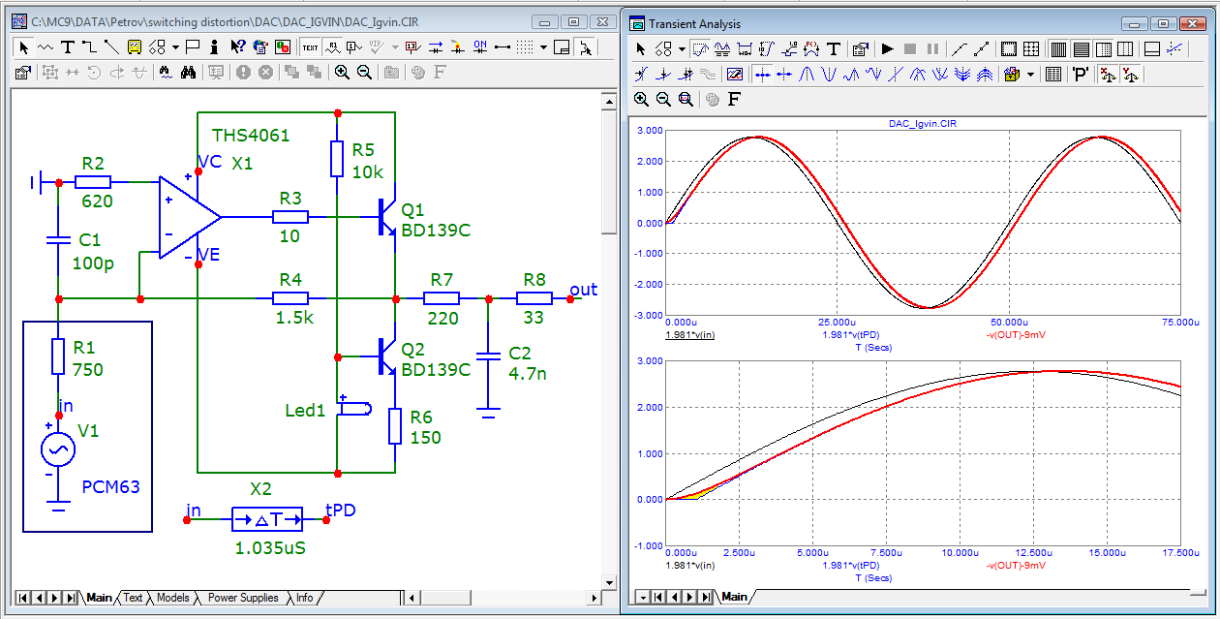
Task: Toggle data points display in plot
Action: tap(982, 49)
